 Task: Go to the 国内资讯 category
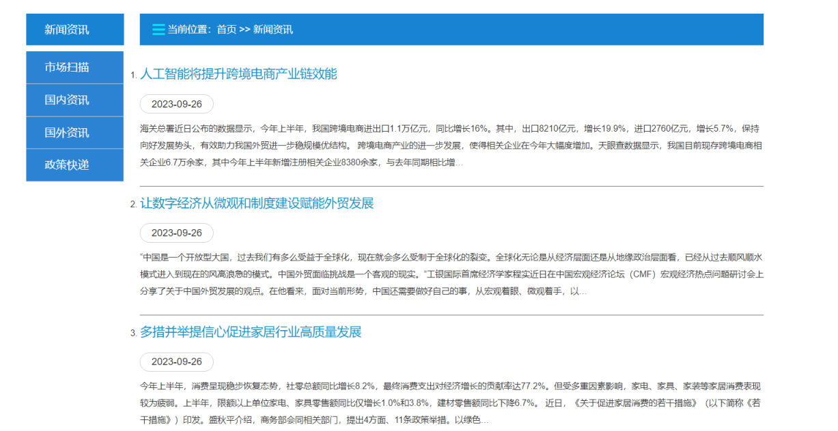(x=67, y=100)
